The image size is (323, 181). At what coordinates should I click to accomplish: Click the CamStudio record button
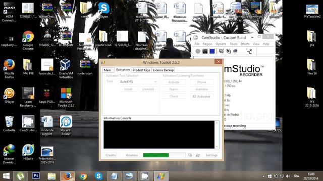[198, 51]
